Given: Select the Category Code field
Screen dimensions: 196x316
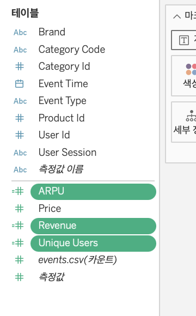Looking at the screenshot, I should 72,50.
